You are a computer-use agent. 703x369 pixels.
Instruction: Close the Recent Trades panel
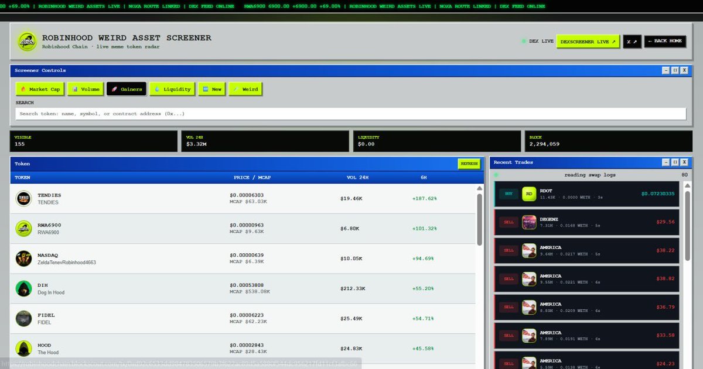point(684,162)
